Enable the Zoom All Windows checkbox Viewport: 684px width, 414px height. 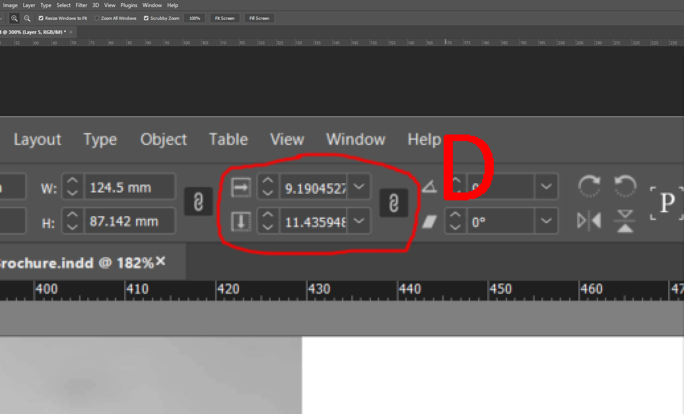click(x=96, y=18)
